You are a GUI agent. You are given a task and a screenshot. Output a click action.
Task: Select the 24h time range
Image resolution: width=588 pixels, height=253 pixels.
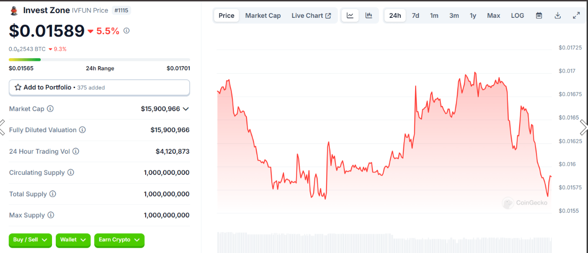[x=395, y=15]
